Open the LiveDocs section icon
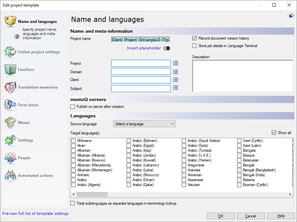This screenshot has width=297, height=222. pos(10,70)
